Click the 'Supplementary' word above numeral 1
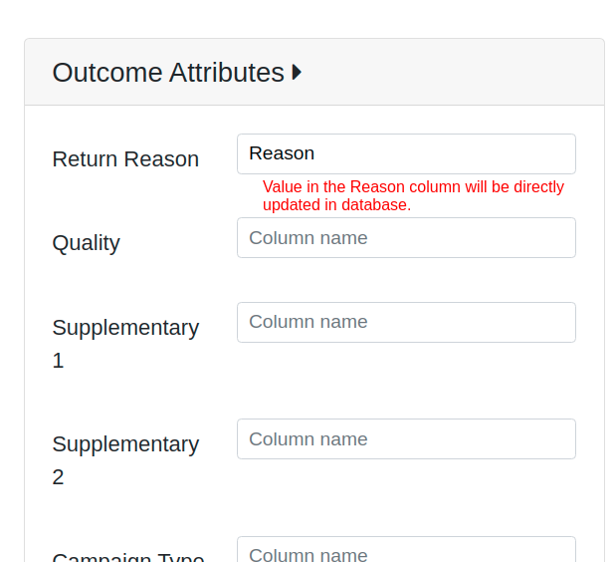The height and width of the screenshot is (562, 616). point(125,328)
